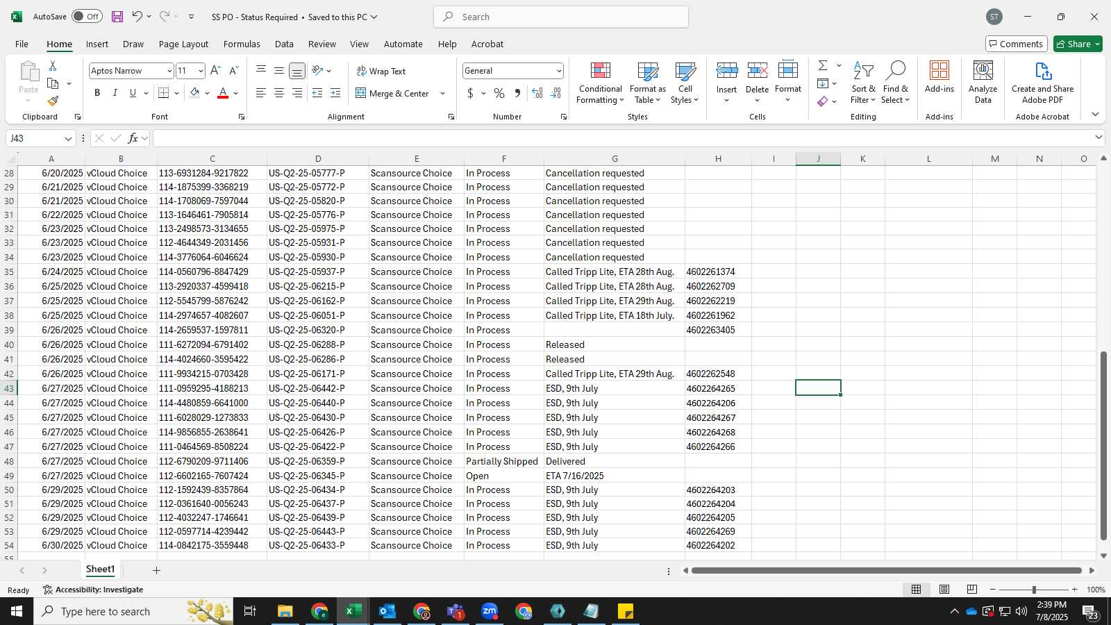Open the font size dropdown

pos(201,71)
